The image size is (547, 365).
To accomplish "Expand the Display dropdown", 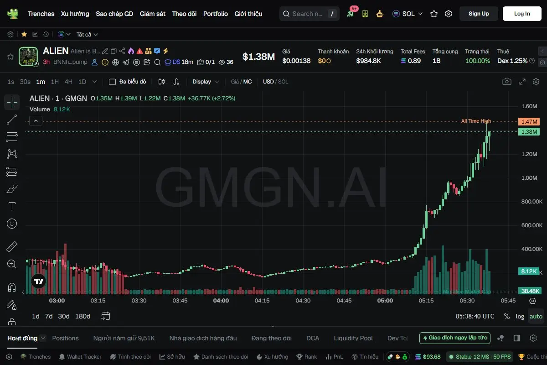I will [206, 82].
